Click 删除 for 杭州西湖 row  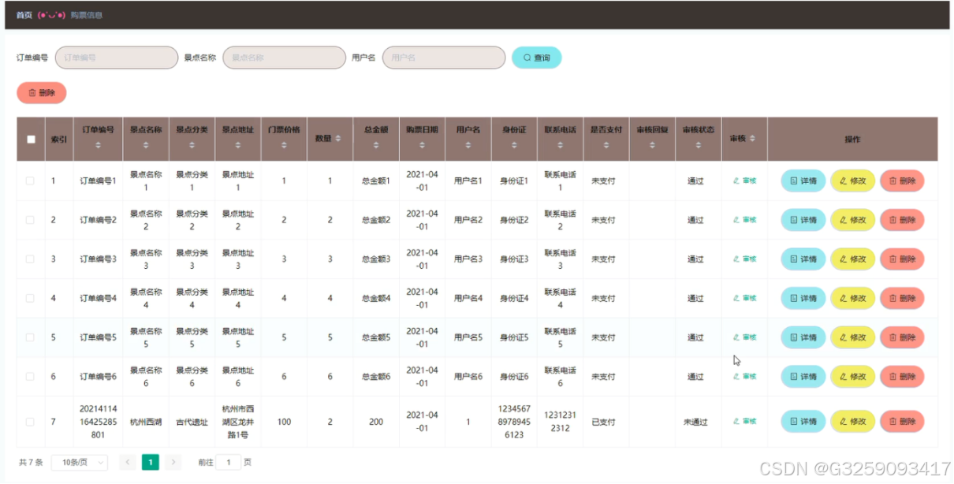pyautogui.click(x=902, y=422)
